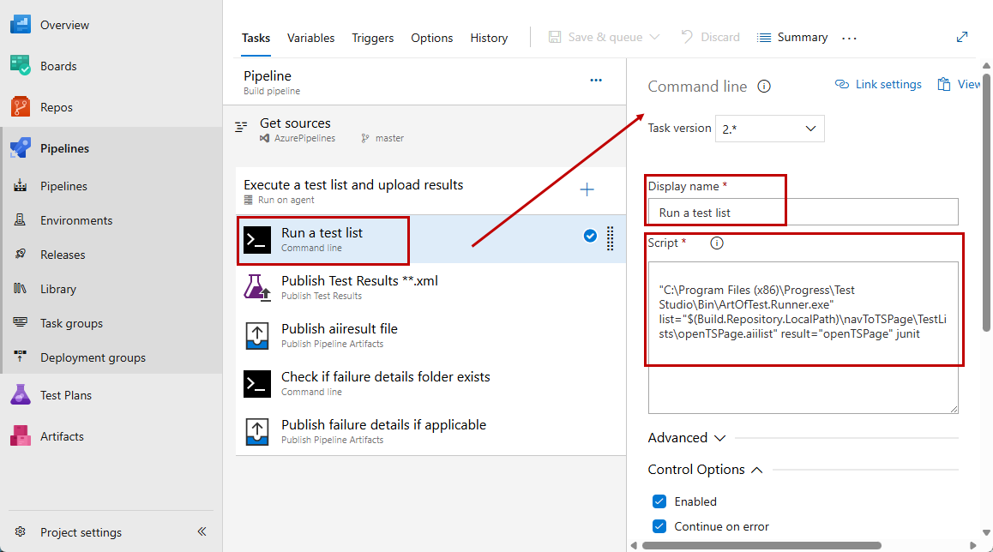Collapse the Control Options section
Image resolution: width=993 pixels, height=552 pixels.
705,469
